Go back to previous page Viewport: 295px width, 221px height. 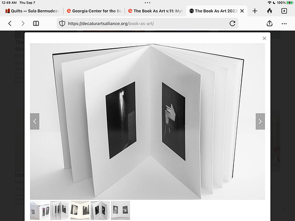[x=10, y=23]
